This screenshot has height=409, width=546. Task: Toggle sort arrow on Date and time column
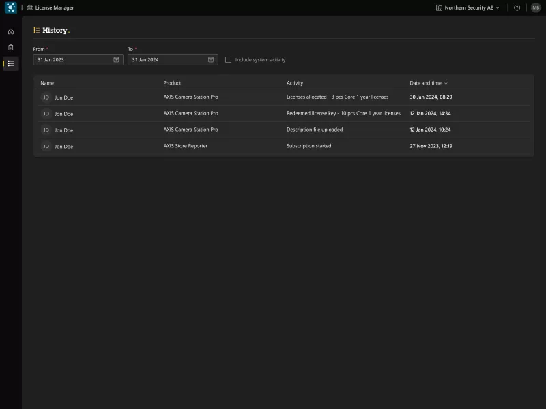click(x=446, y=83)
